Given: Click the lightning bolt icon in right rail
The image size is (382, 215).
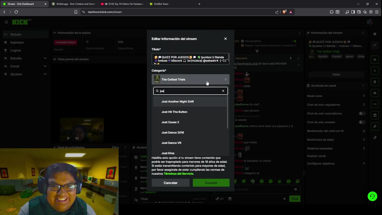Looking at the screenshot, I should pos(375,71).
